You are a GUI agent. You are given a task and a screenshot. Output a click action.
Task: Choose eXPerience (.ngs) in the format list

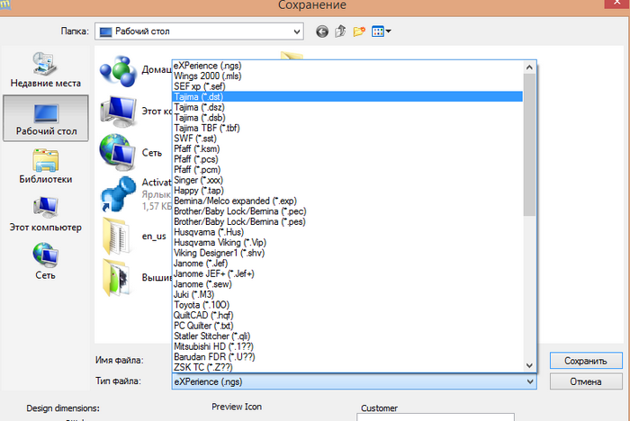(347, 66)
